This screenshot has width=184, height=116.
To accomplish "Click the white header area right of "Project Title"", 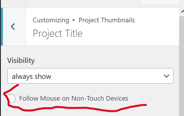I will tap(131, 33).
